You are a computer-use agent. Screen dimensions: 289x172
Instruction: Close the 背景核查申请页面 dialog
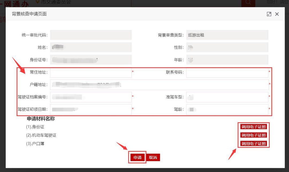[x=277, y=14]
